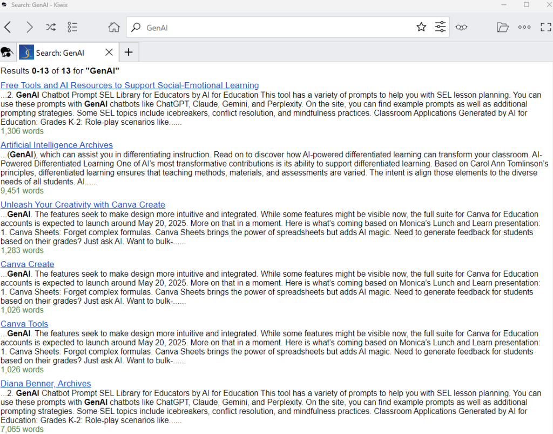Go back using the left arrow
The image size is (553, 434).
tap(8, 27)
